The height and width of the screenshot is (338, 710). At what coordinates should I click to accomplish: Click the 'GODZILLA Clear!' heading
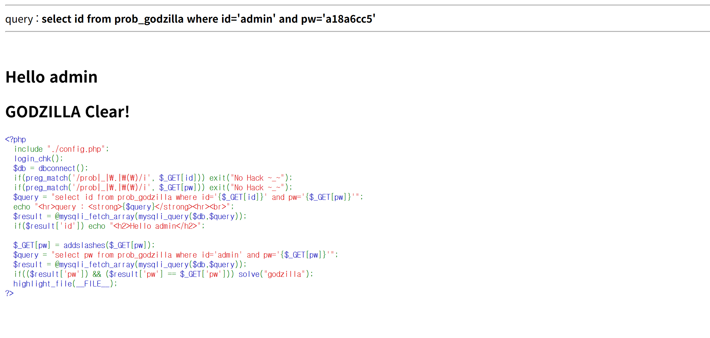(67, 112)
